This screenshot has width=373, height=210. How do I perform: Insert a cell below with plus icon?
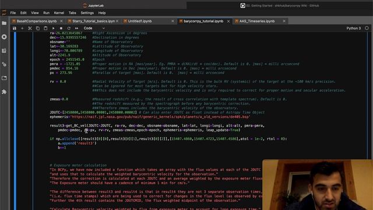coord(22,28)
